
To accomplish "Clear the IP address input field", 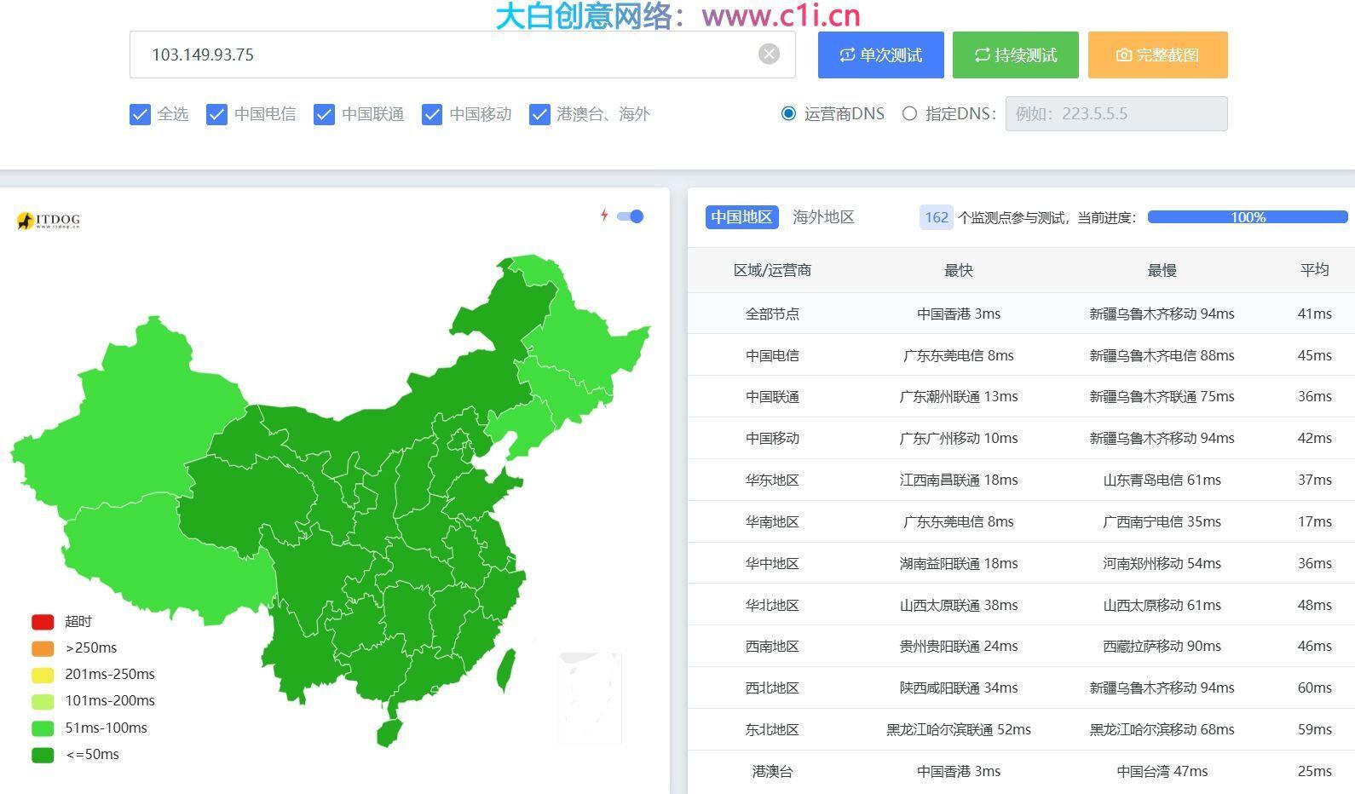I will (x=769, y=55).
